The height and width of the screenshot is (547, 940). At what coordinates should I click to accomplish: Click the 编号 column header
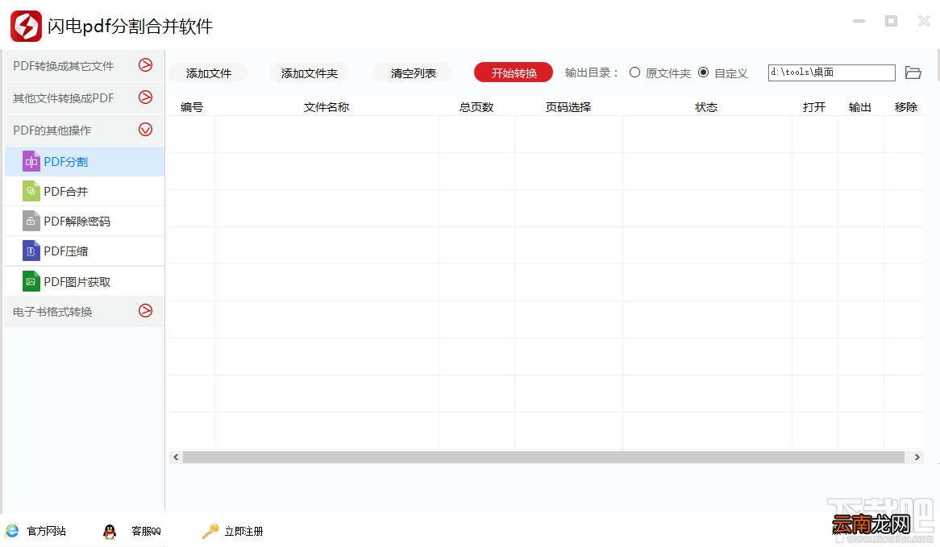(x=192, y=107)
